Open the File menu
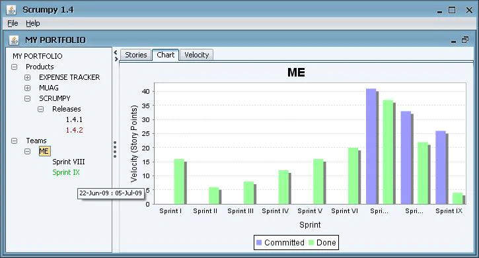Screen dimensions: 479x258 click(x=13, y=23)
